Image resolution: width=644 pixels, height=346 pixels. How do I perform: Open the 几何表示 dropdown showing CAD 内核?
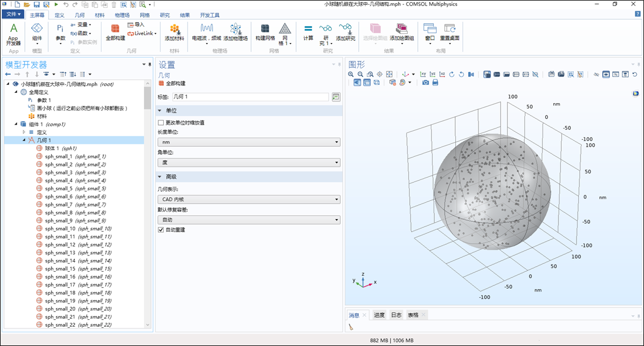(x=249, y=199)
